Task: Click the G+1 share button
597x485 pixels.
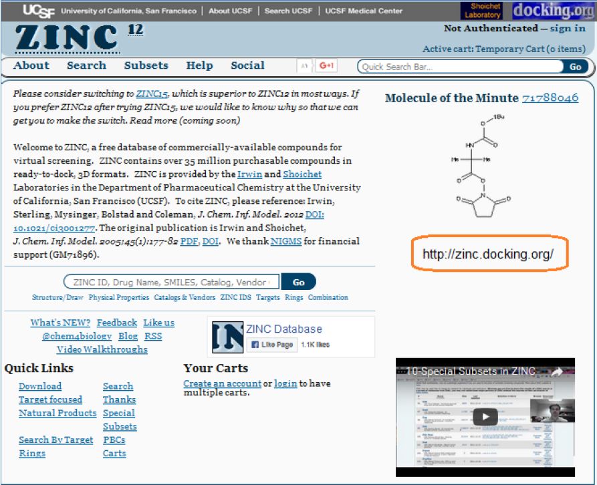Action: (326, 66)
